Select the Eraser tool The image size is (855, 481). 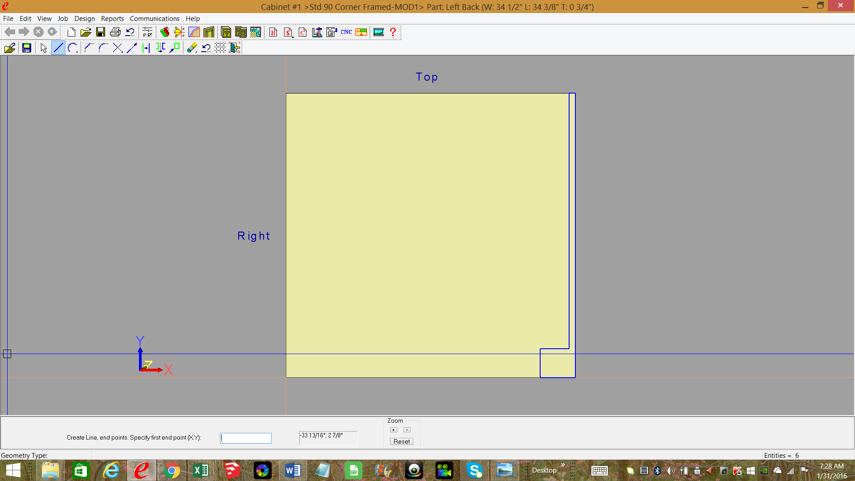[x=191, y=48]
